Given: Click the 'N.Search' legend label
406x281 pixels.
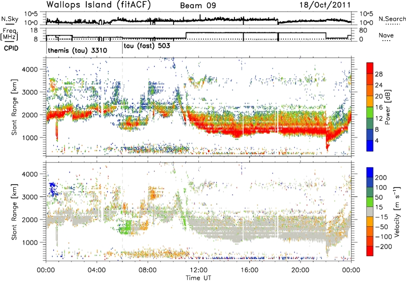Looking at the screenshot, I should (392, 19).
